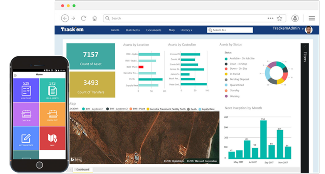This screenshot has height=174, width=325.
Task: Open the Documents menu item
Action: 154,30
